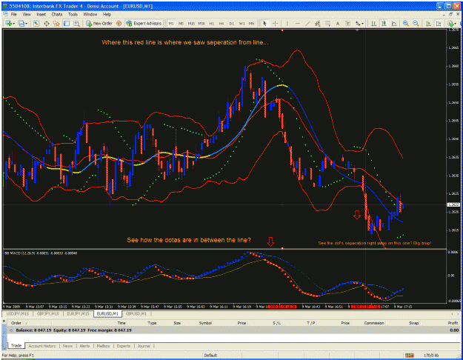Open the New Chart toolbar icon
Image resolution: width=463 pixels, height=360 pixels.
pos(8,23)
